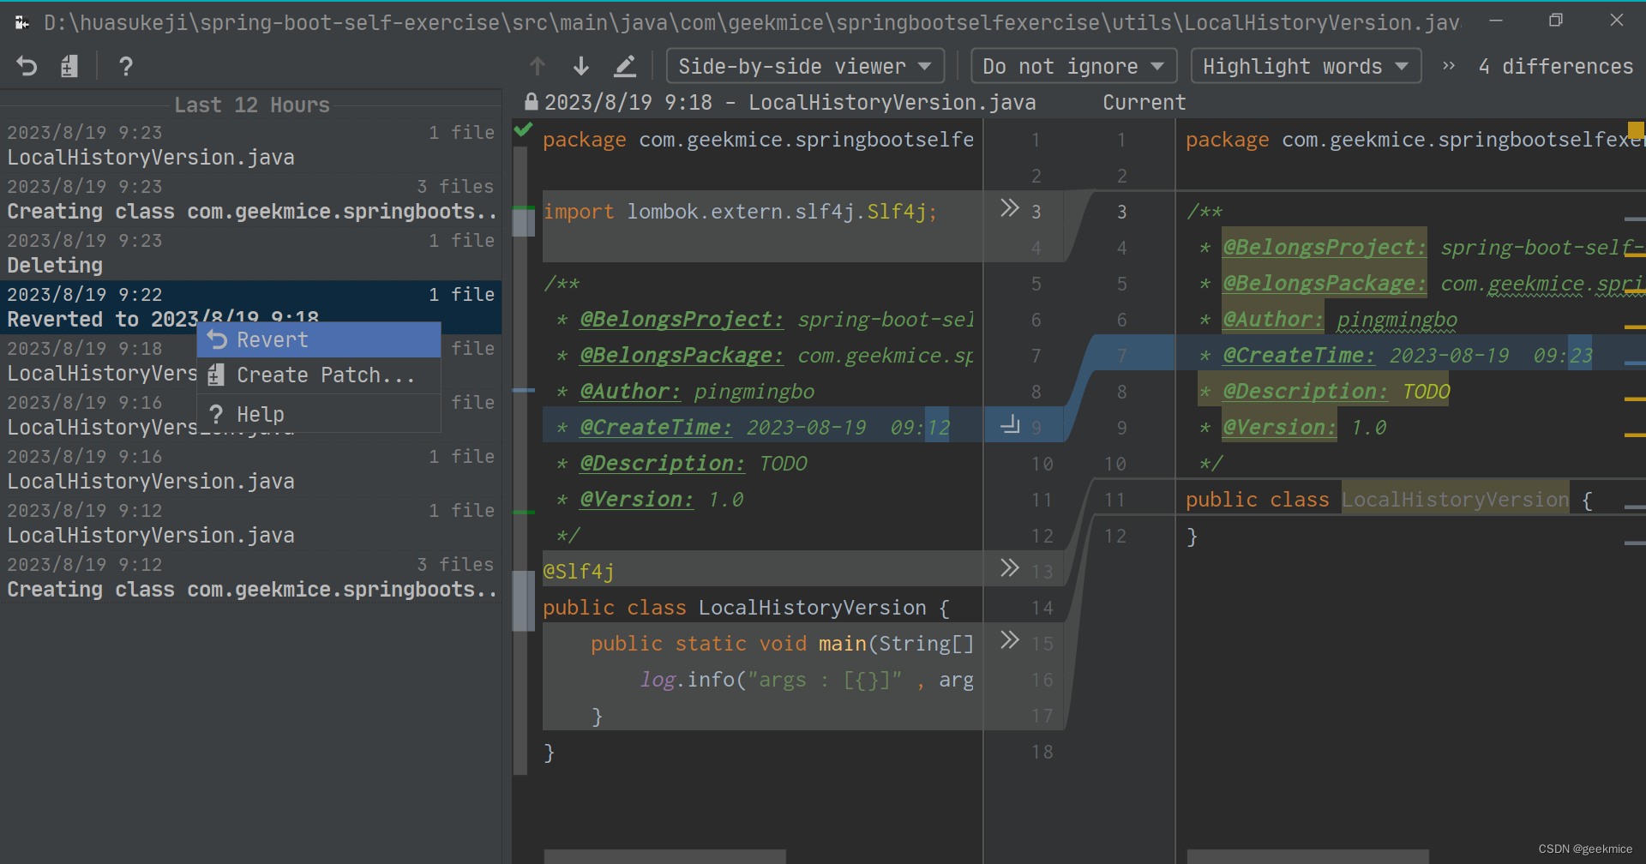Open Side-by-side viewer dropdown
The width and height of the screenshot is (1646, 864).
tap(805, 66)
